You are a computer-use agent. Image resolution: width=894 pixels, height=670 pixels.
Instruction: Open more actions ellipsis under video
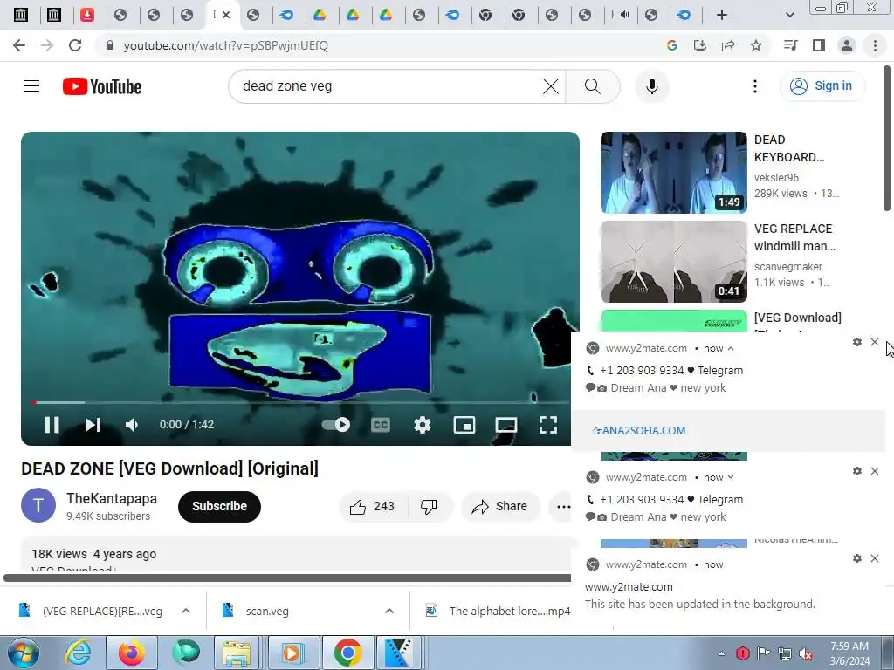(x=563, y=507)
